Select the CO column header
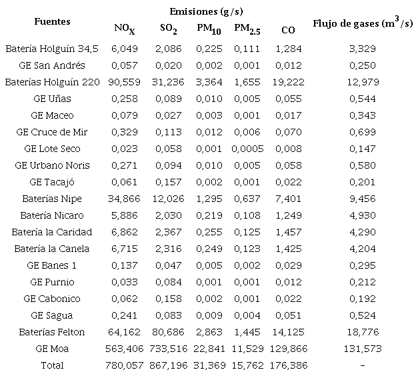 point(288,30)
